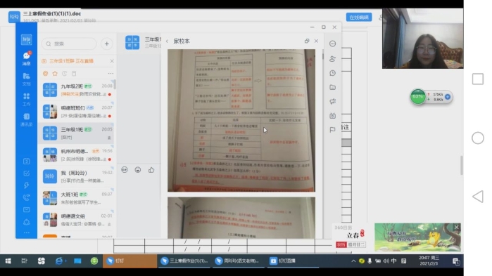Click the thumbs-up icon below the chat

pyautogui.click(x=151, y=170)
